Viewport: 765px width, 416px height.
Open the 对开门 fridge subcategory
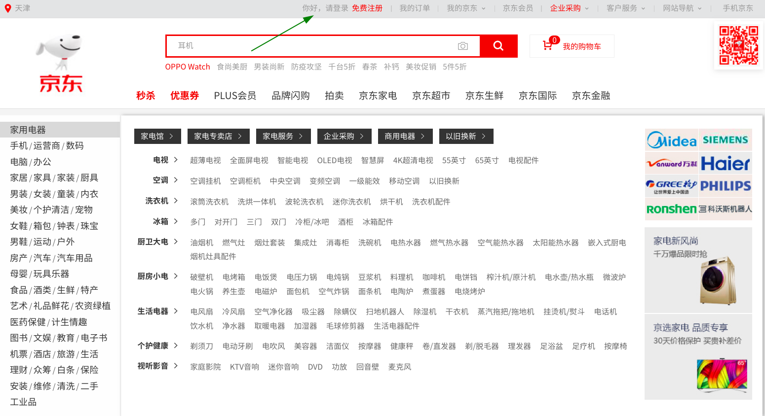[226, 222]
